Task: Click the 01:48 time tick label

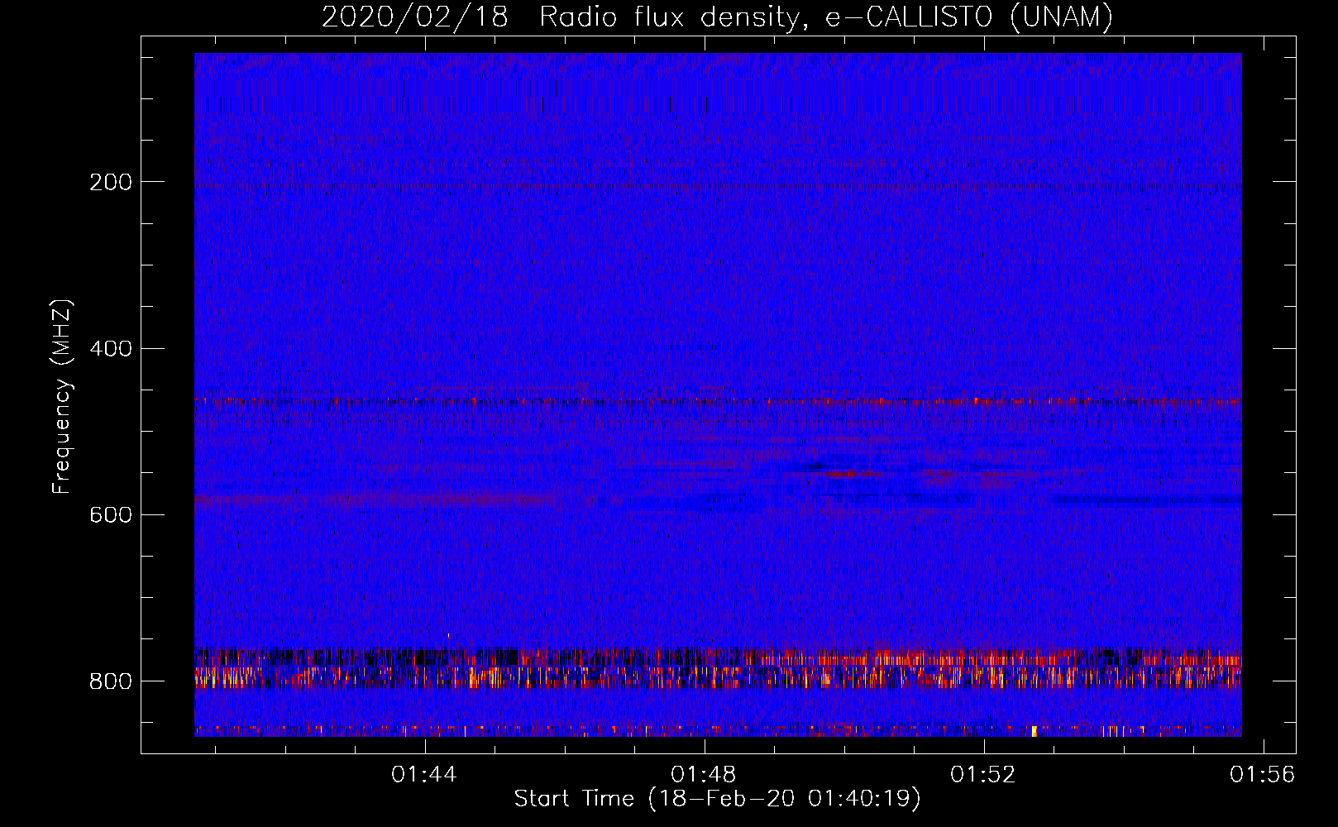Action: (704, 775)
